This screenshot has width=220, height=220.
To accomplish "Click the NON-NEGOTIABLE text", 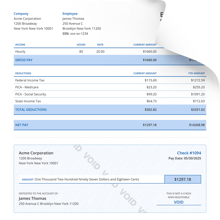I will coord(179,197).
